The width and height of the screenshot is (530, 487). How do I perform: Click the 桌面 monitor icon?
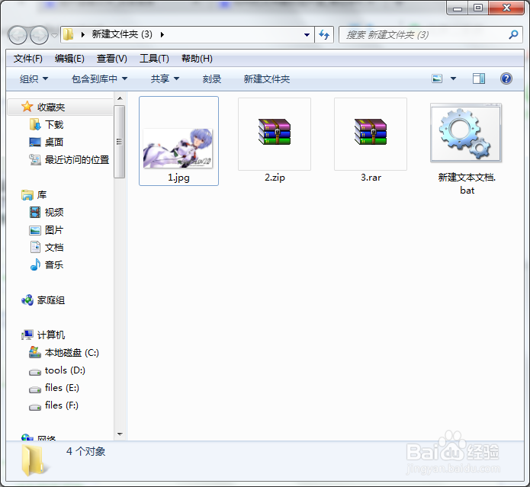pyautogui.click(x=35, y=143)
